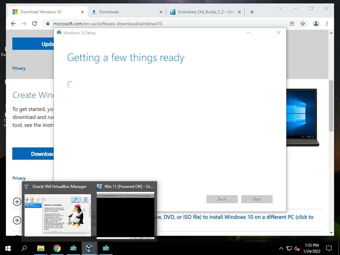The width and height of the screenshot is (340, 255).
Task: Click the Back button in Windows 10 Setup
Action: pos(222,199)
